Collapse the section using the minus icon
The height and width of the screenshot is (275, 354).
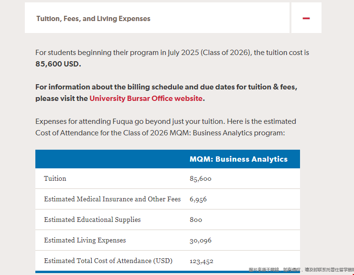[306, 19]
